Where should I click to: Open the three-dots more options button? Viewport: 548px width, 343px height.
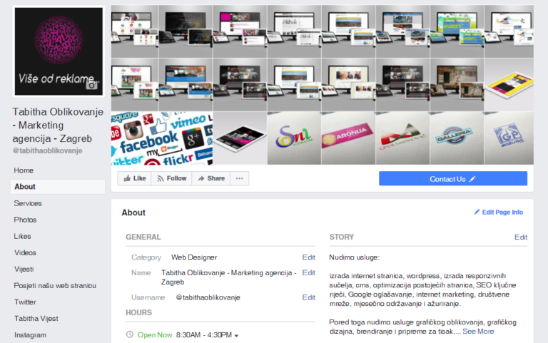click(x=239, y=178)
